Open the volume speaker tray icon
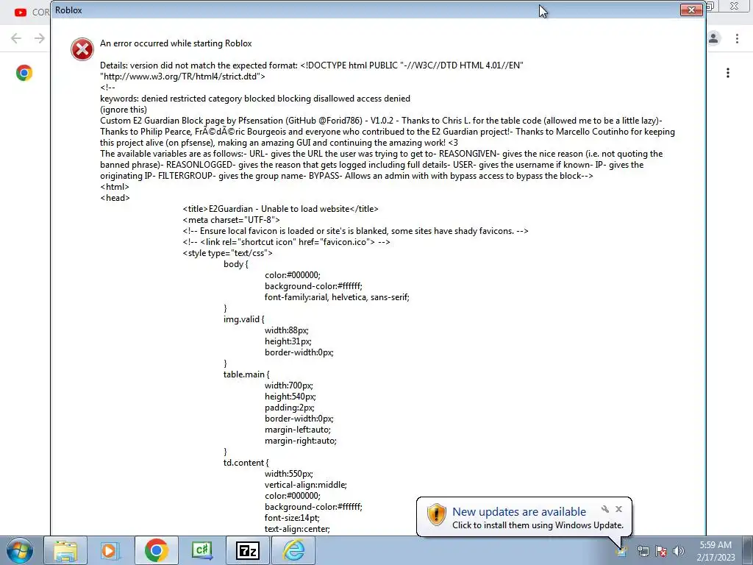Screen dimensions: 753x565 pos(678,551)
